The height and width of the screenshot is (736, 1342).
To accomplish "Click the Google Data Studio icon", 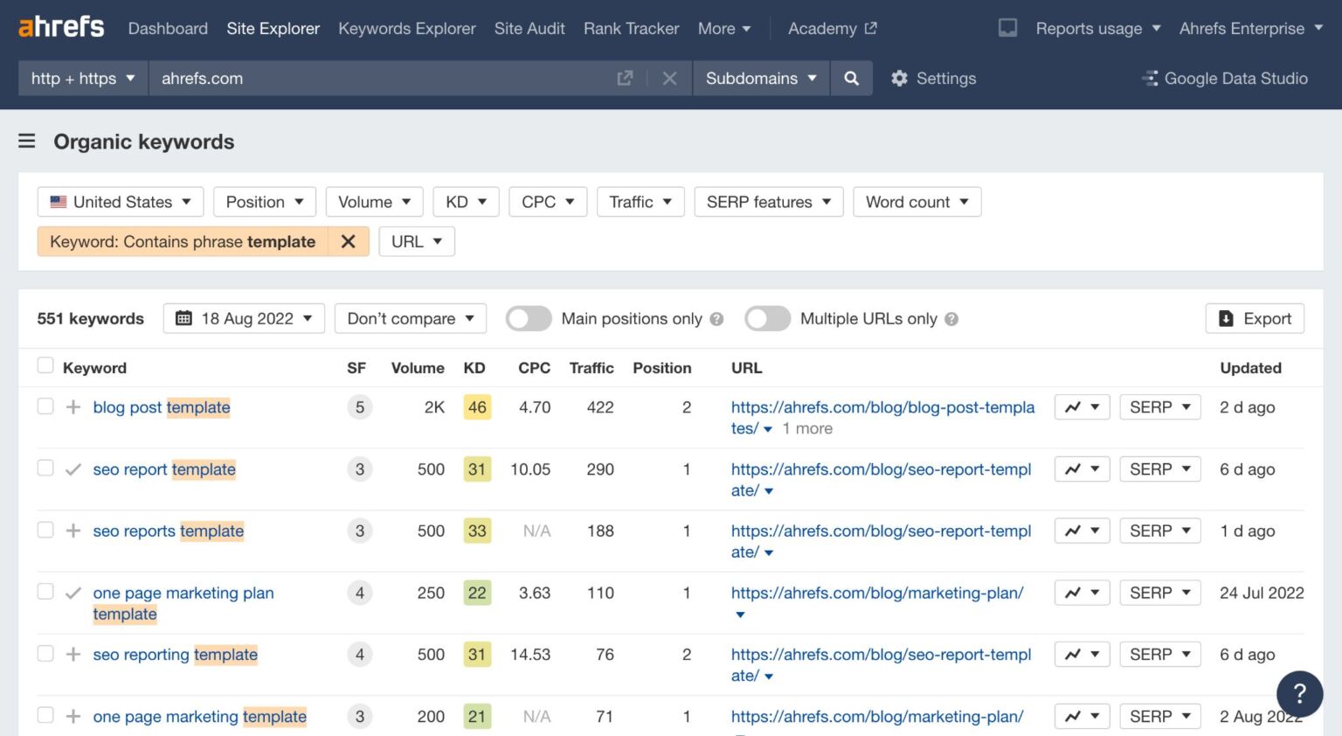I will 1149,78.
